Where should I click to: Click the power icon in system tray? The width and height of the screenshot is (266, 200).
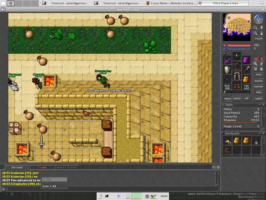click(147, 196)
